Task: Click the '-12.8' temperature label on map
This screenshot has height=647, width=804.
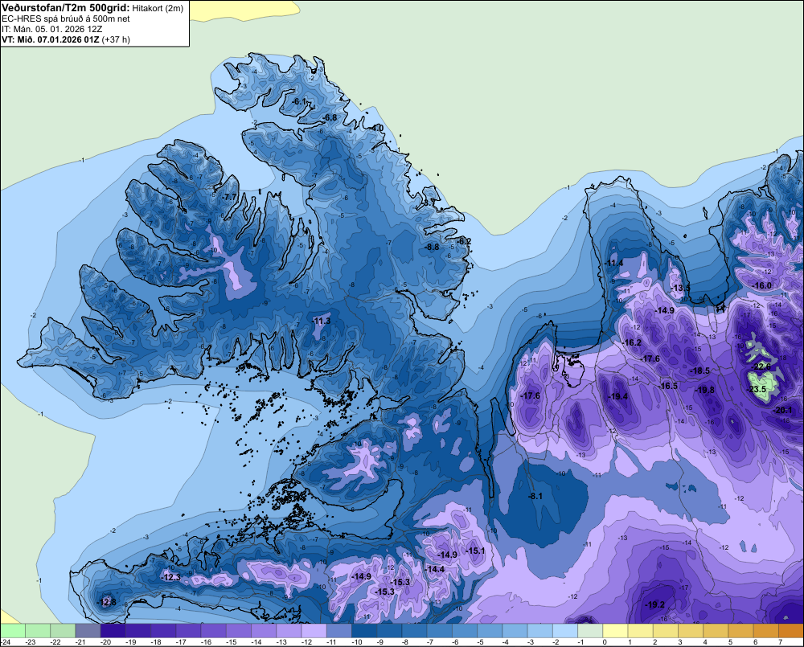Action: pos(107,602)
